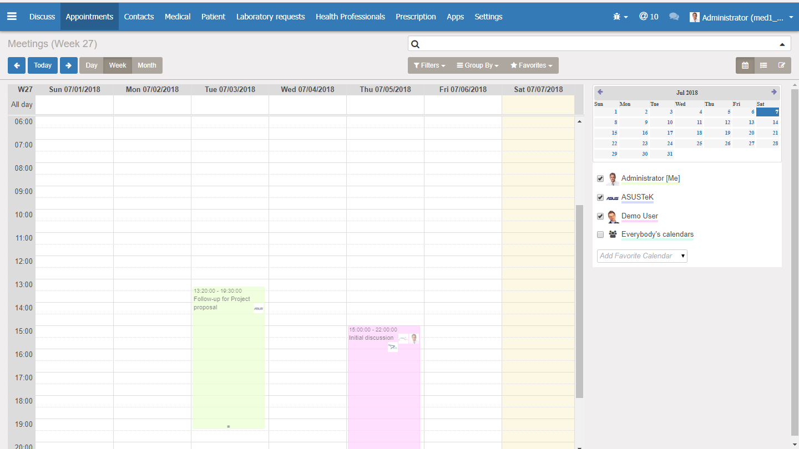
Task: Uncheck the ASUSTeK calendar checkbox
Action: tap(600, 197)
